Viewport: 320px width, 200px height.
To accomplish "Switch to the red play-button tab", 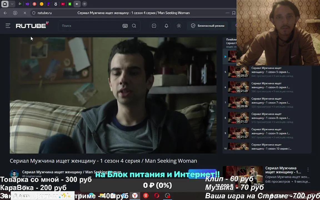I will pyautogui.click(x=63, y=4).
